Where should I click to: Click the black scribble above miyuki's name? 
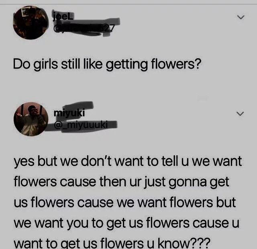coord(79,105)
